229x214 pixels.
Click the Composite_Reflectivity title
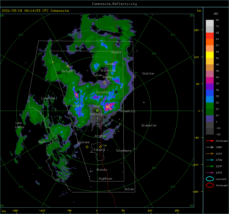[x=114, y=4]
